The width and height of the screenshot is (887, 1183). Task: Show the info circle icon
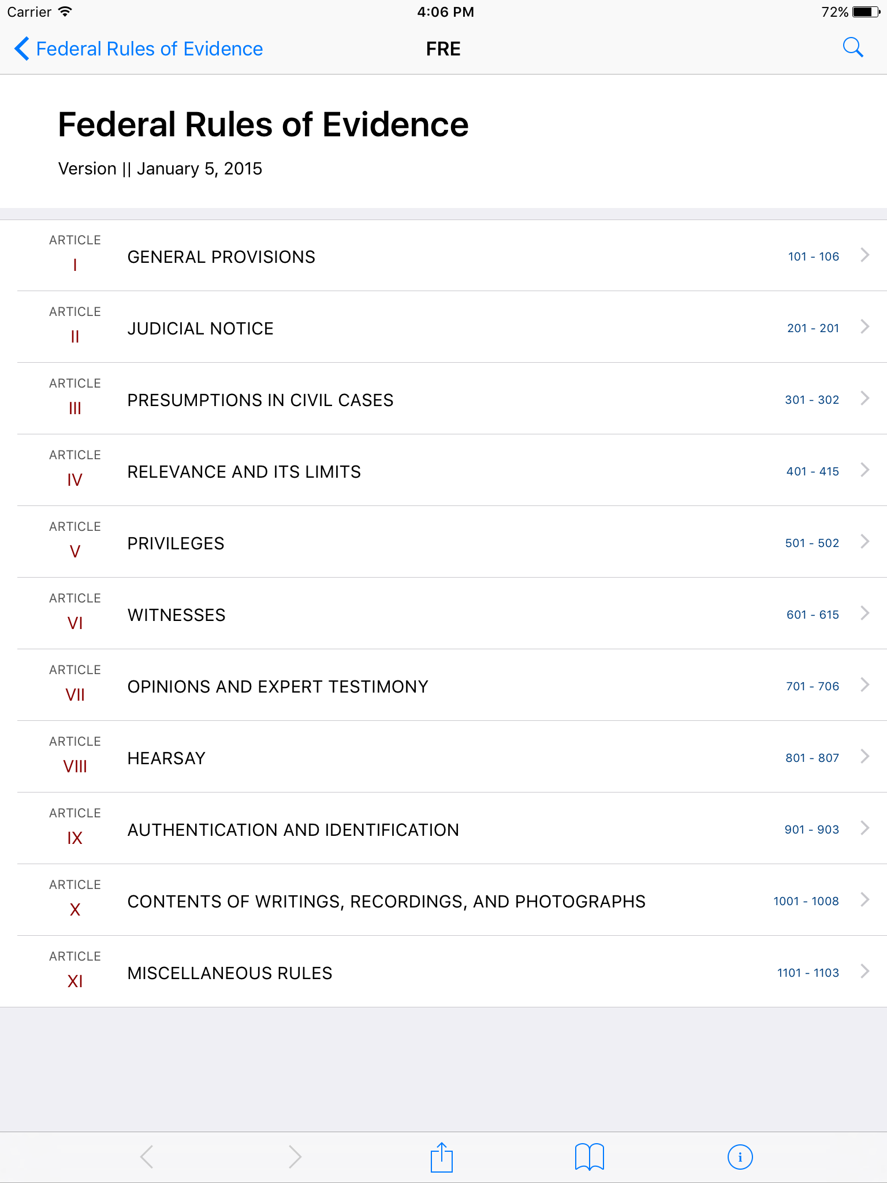pos(740,1157)
